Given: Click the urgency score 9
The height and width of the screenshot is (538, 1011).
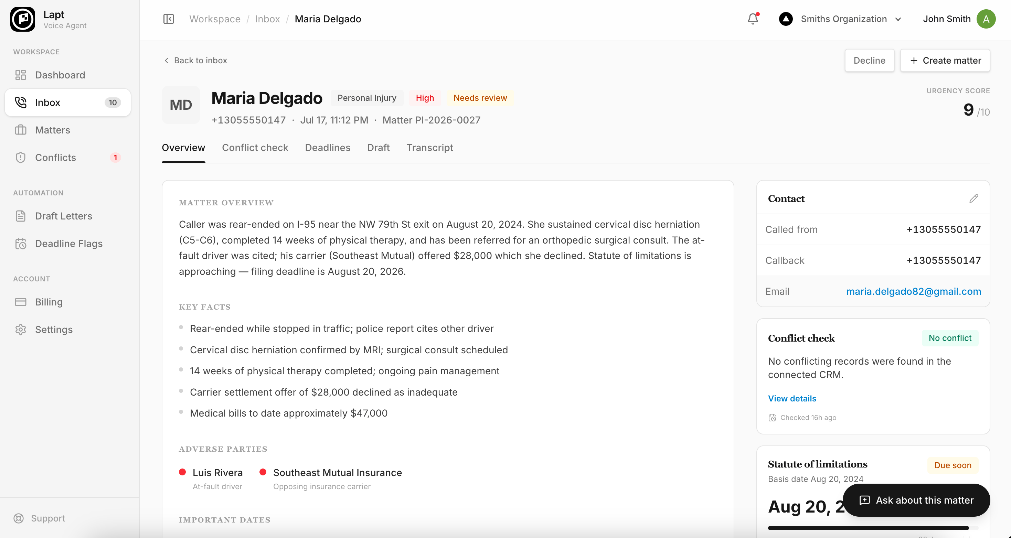Looking at the screenshot, I should [x=968, y=109].
